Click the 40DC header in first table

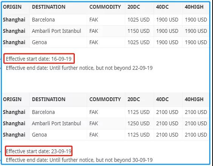click(x=162, y=7)
